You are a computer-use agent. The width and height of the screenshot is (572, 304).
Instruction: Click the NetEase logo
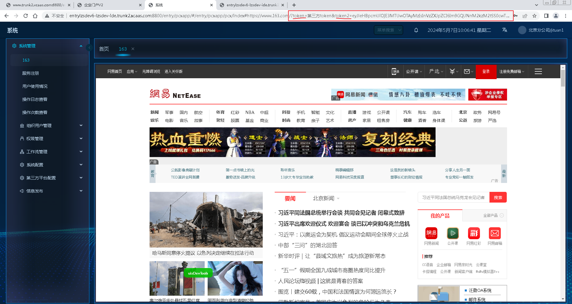tap(175, 94)
